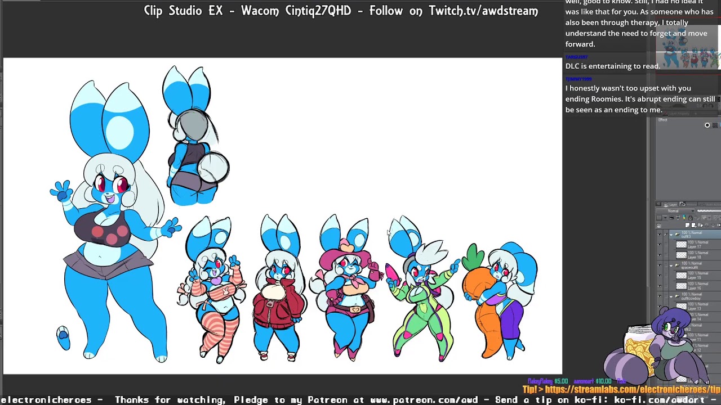The height and width of the screenshot is (405, 721).
Task: Hide Layer 15 with its eye icon
Action: click(660, 275)
